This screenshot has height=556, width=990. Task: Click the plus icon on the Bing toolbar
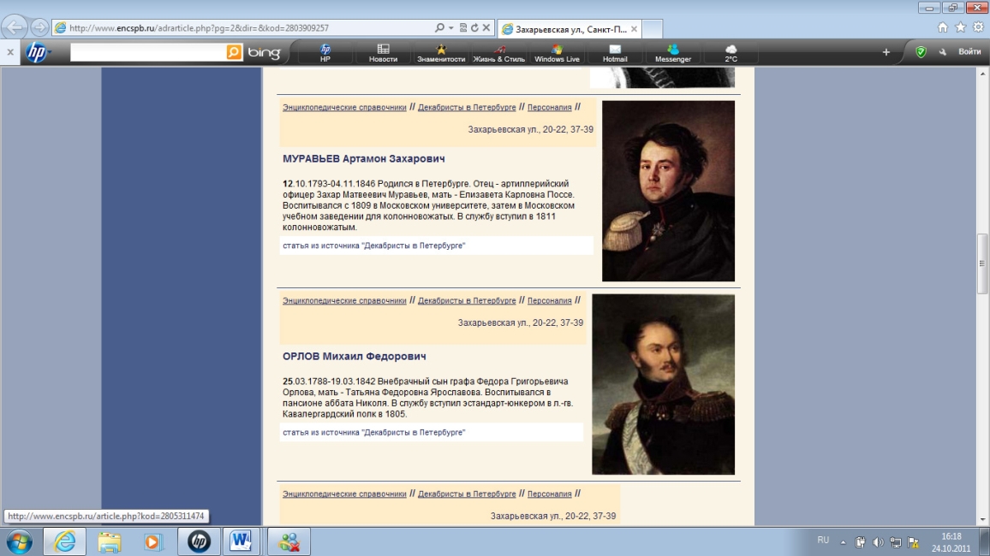[886, 51]
